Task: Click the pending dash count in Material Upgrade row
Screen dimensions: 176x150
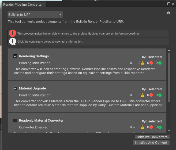Action: point(133,95)
